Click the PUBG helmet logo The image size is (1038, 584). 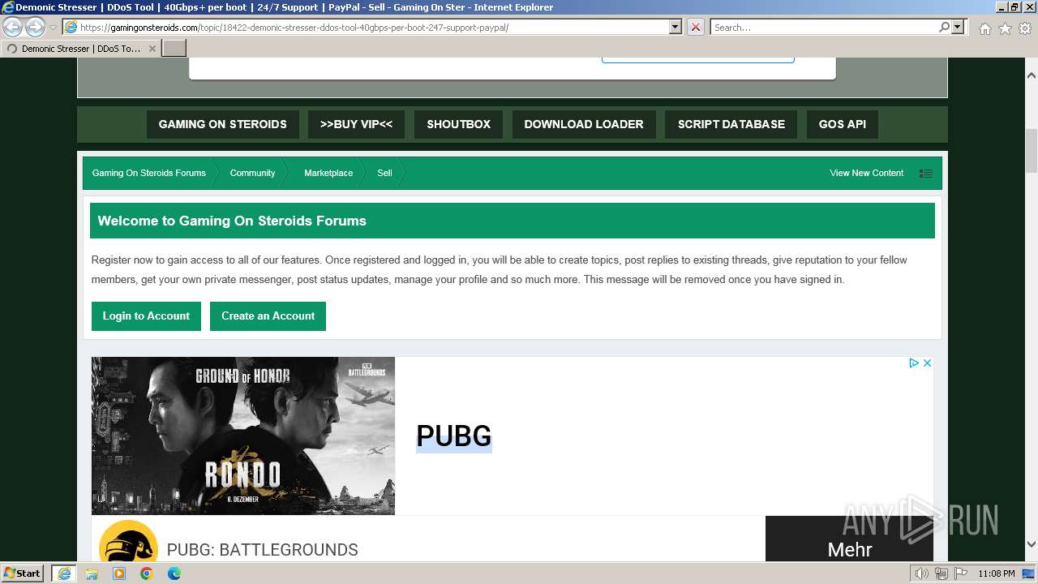coord(128,541)
